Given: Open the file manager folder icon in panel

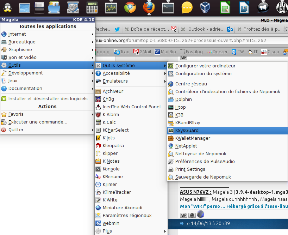Looking at the screenshot, I should tap(54, 8).
